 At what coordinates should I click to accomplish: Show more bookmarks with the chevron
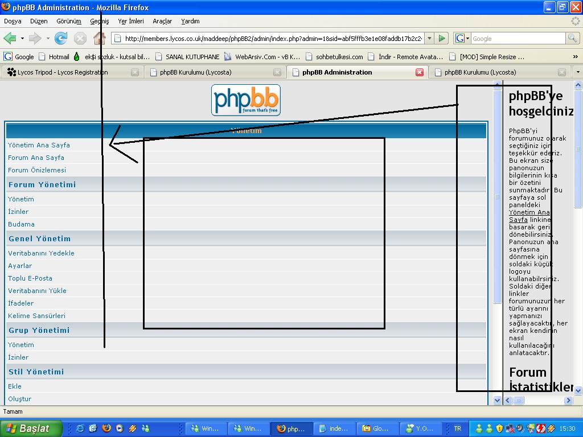[x=575, y=57]
